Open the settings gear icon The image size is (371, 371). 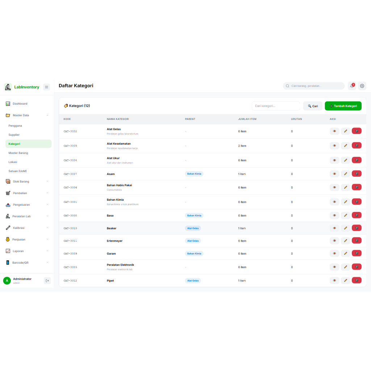[x=362, y=86]
